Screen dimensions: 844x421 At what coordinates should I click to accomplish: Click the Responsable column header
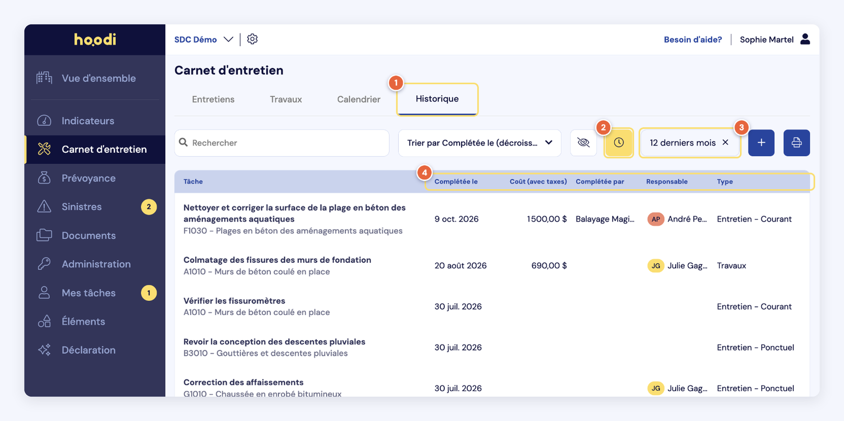pos(667,182)
